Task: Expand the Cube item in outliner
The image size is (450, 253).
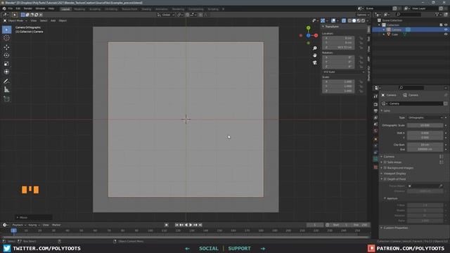Action: point(384,34)
